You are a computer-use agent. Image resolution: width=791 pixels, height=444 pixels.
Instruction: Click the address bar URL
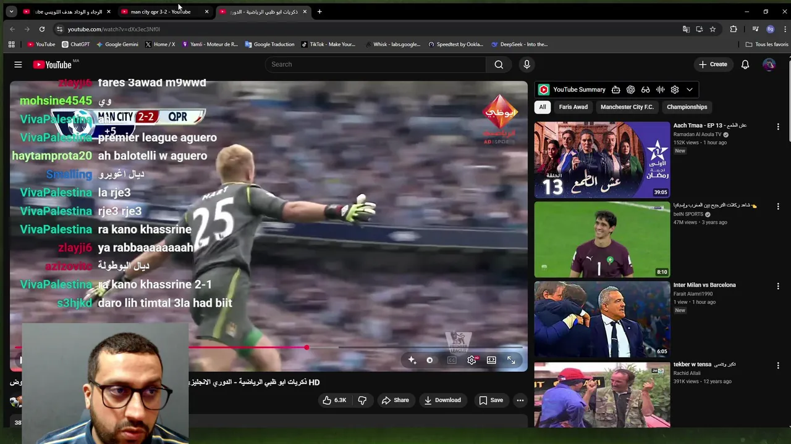coord(114,29)
